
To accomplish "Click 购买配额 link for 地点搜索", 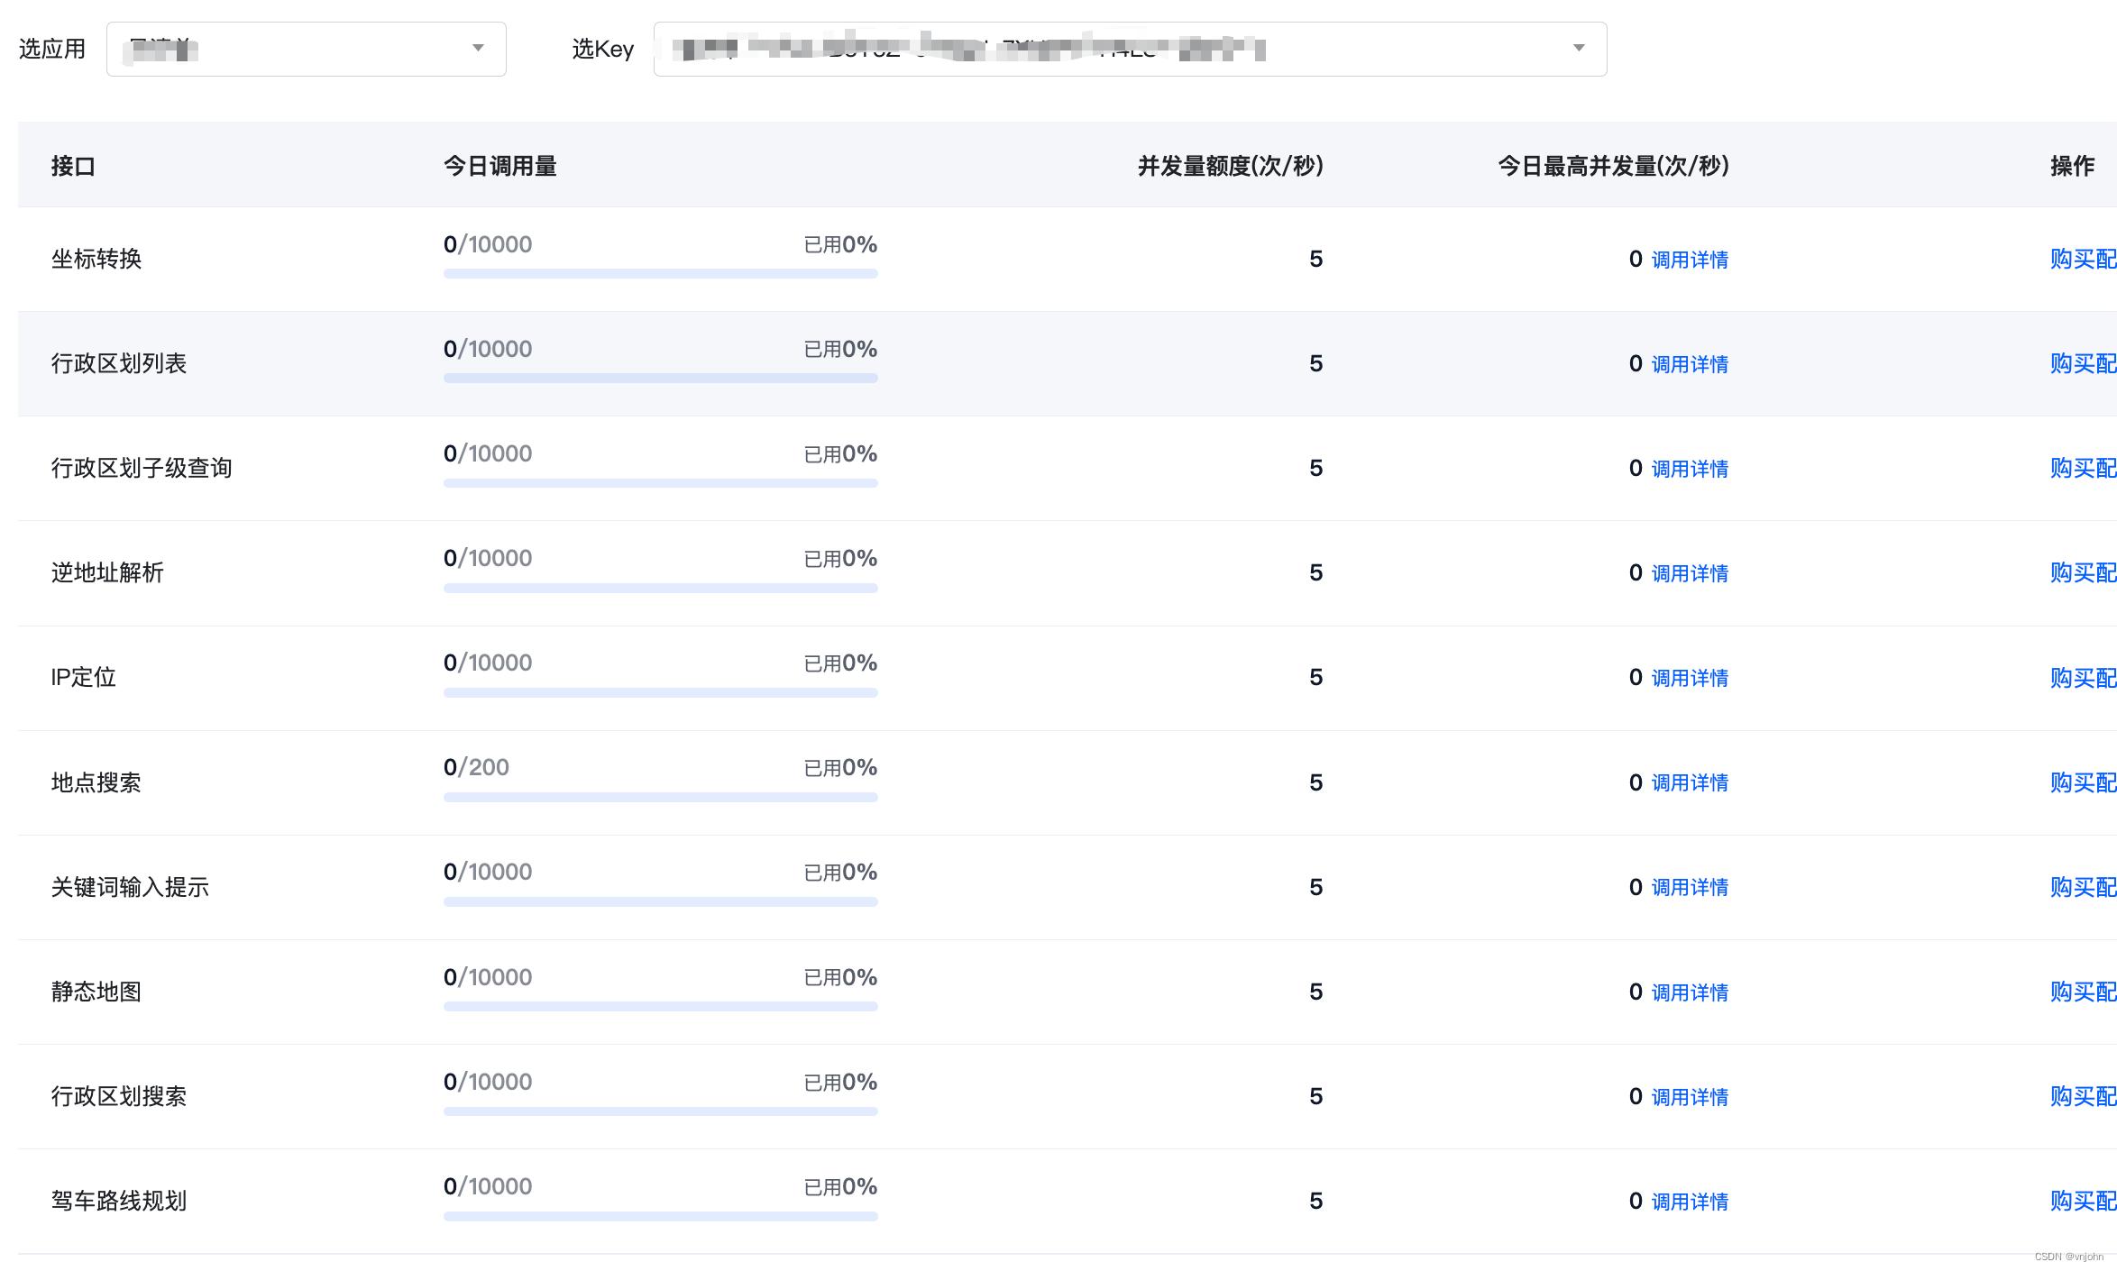I will 2082,782.
